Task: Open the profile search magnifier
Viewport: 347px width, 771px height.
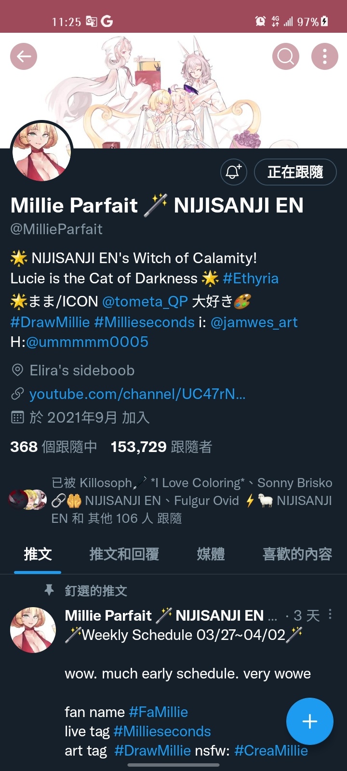Action: [286, 56]
